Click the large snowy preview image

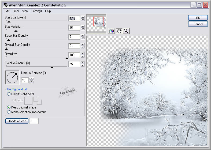click(147, 91)
